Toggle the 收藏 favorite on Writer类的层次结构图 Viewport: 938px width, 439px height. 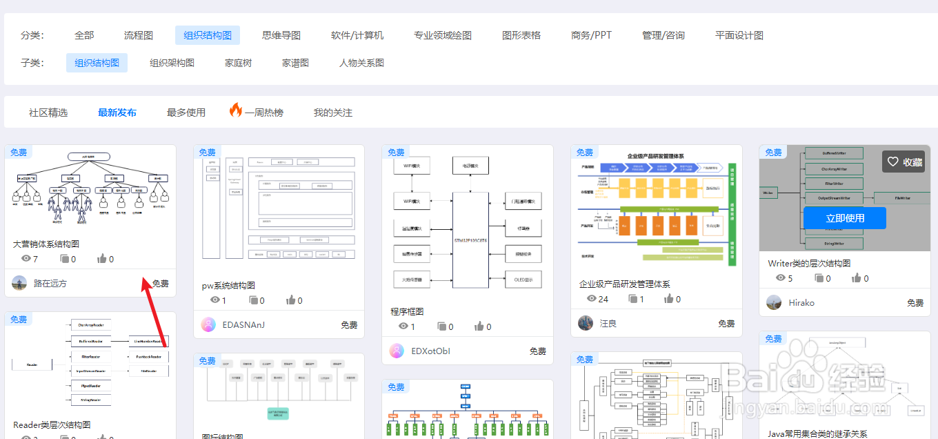point(904,162)
